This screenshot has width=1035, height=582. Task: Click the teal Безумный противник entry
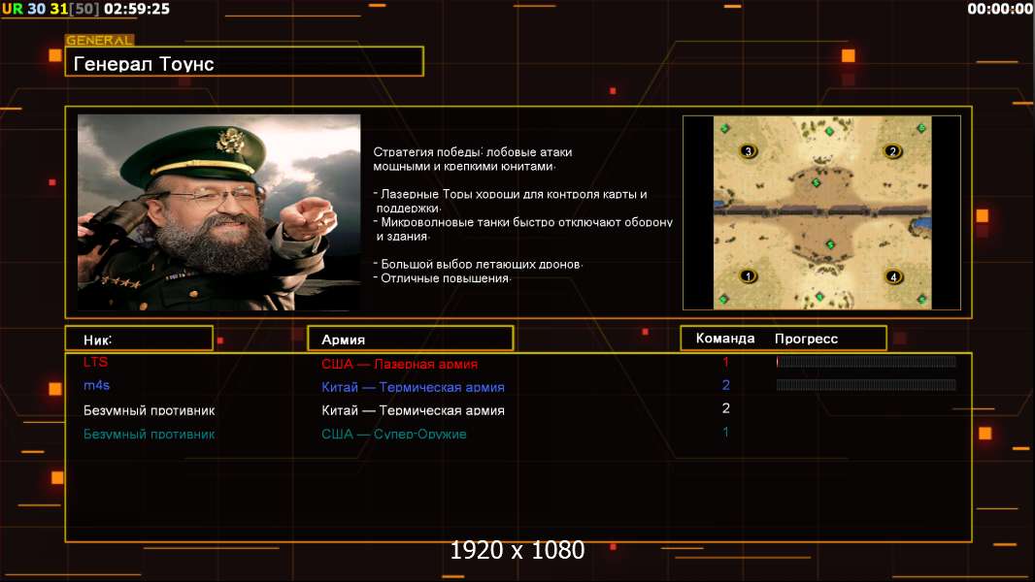click(150, 434)
